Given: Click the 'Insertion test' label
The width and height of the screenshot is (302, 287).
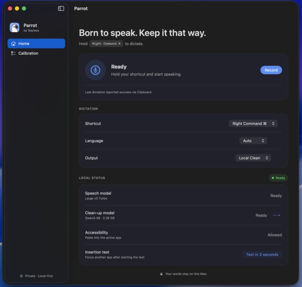Looking at the screenshot, I should 97,252.
